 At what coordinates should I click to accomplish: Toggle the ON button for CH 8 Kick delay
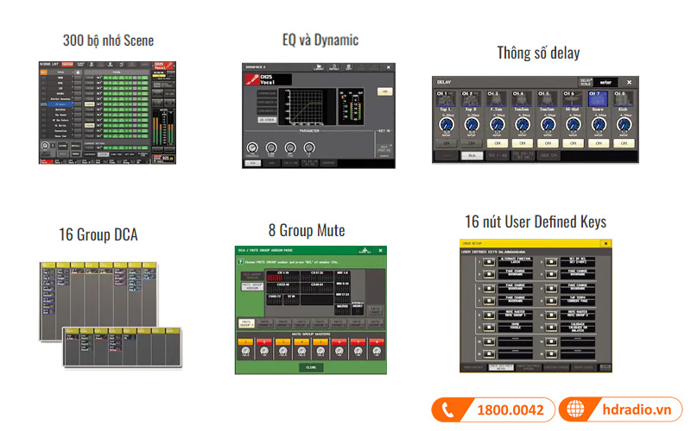623,143
